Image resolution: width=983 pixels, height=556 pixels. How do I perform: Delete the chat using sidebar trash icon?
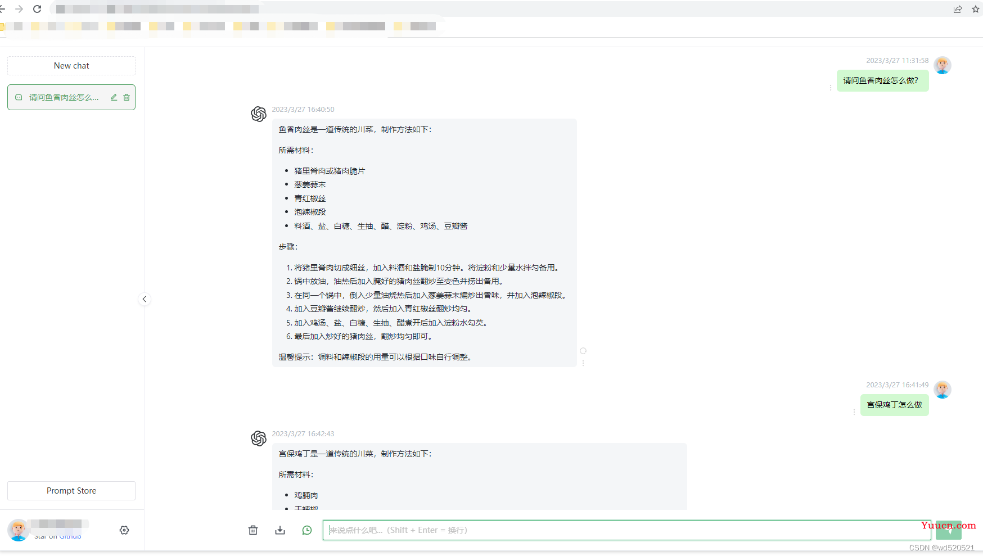tap(127, 97)
